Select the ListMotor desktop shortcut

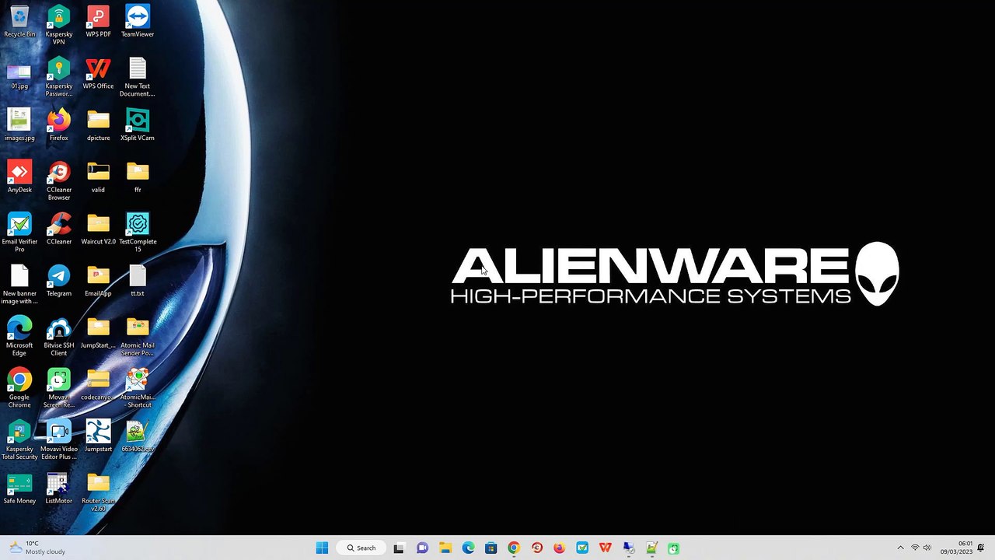59,488
